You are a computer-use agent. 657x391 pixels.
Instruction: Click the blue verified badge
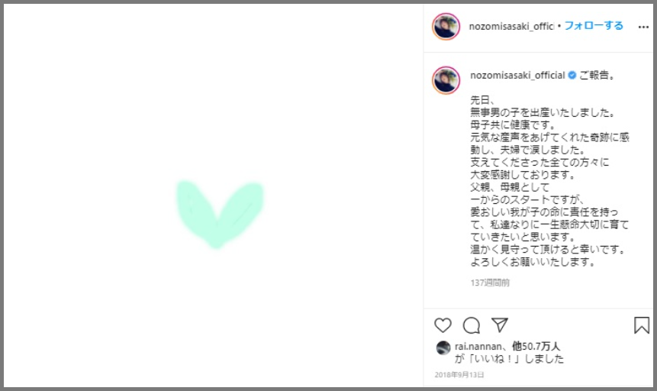572,75
